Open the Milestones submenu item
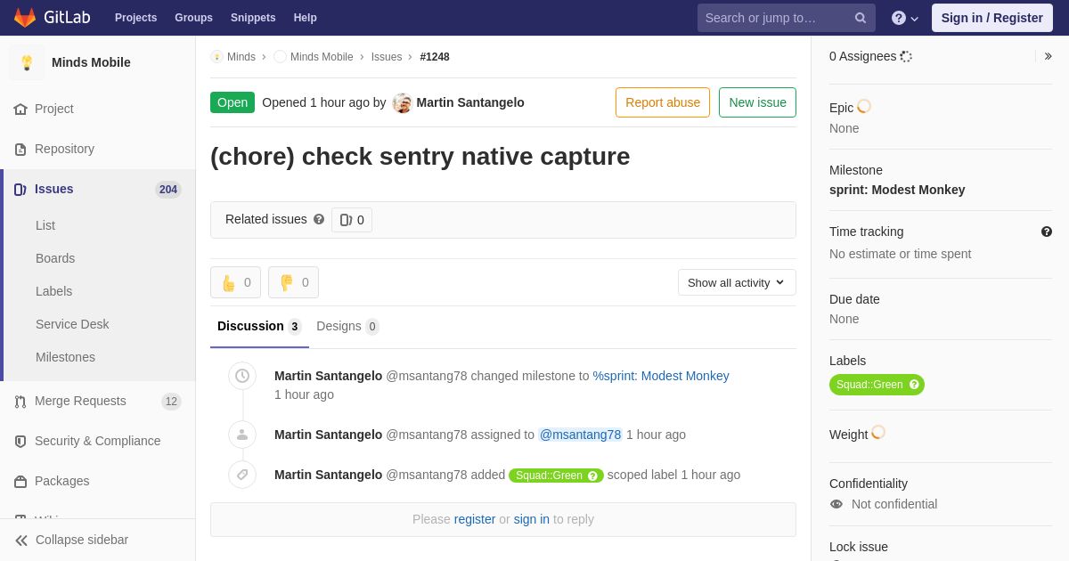The width and height of the screenshot is (1069, 561). pos(65,357)
